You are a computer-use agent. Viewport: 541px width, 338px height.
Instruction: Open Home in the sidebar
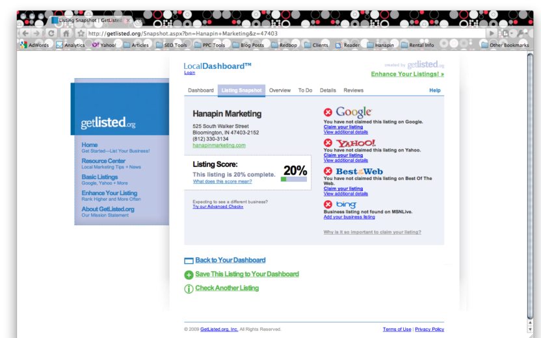point(89,145)
